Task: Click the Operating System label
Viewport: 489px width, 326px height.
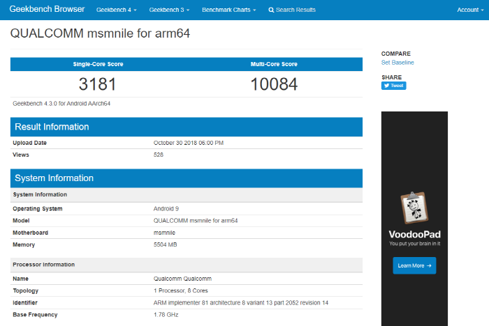Action: point(38,209)
